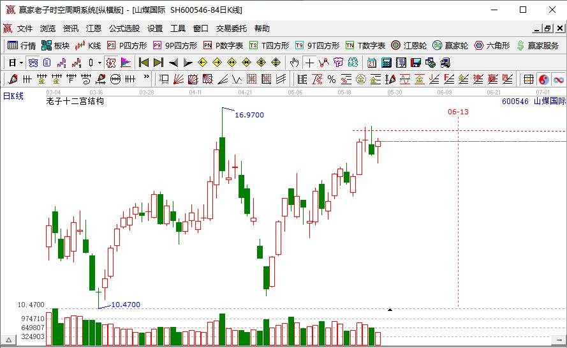Click the 600546 山煤国际 stock label
Image resolution: width=567 pixels, height=348 pixels.
[x=534, y=102]
